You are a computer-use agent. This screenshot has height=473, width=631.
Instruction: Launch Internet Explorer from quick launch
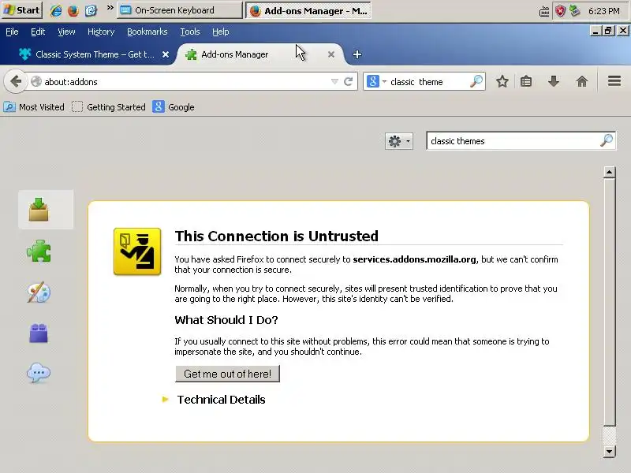[x=55, y=10]
